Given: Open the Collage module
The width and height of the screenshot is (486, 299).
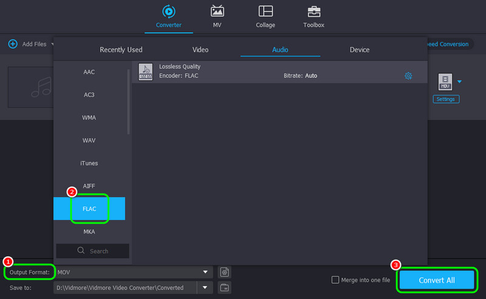Looking at the screenshot, I should pyautogui.click(x=265, y=12).
